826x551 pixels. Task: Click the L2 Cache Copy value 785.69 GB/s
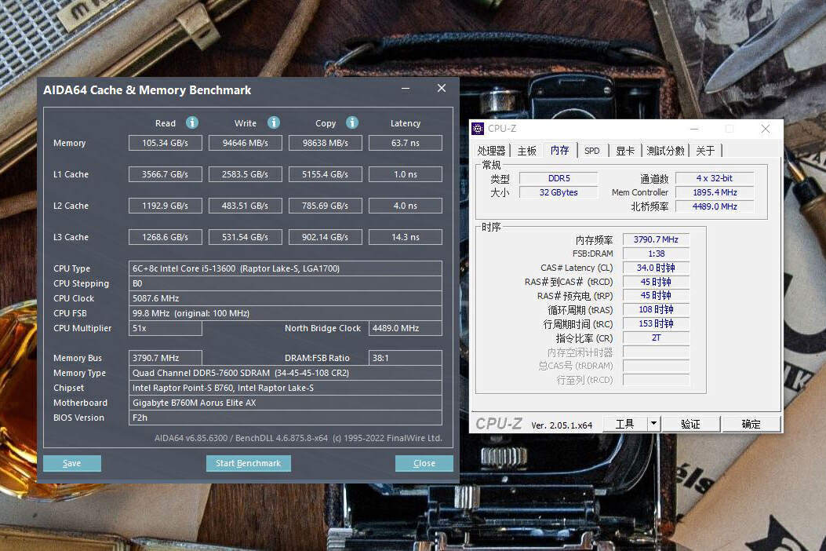tap(326, 206)
